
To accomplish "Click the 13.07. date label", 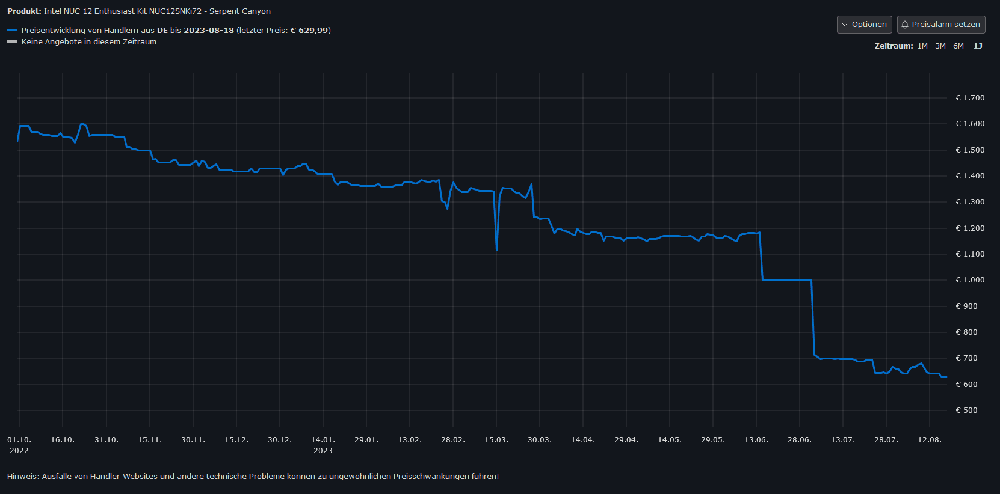I will click(x=843, y=440).
